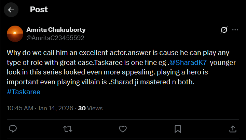Click the @AmritaC23455592 handle

point(55,38)
